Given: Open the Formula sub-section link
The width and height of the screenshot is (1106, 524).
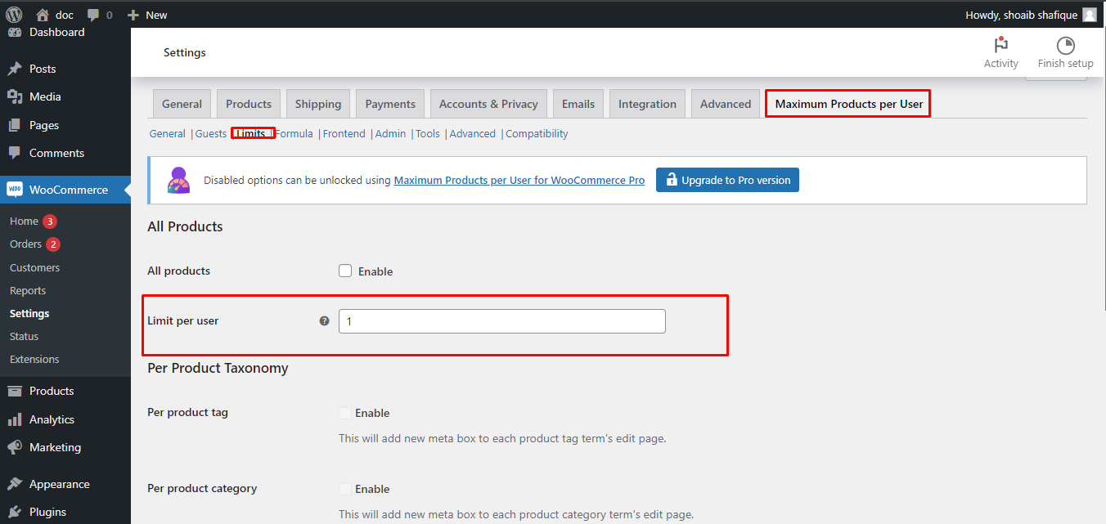Looking at the screenshot, I should [x=294, y=134].
